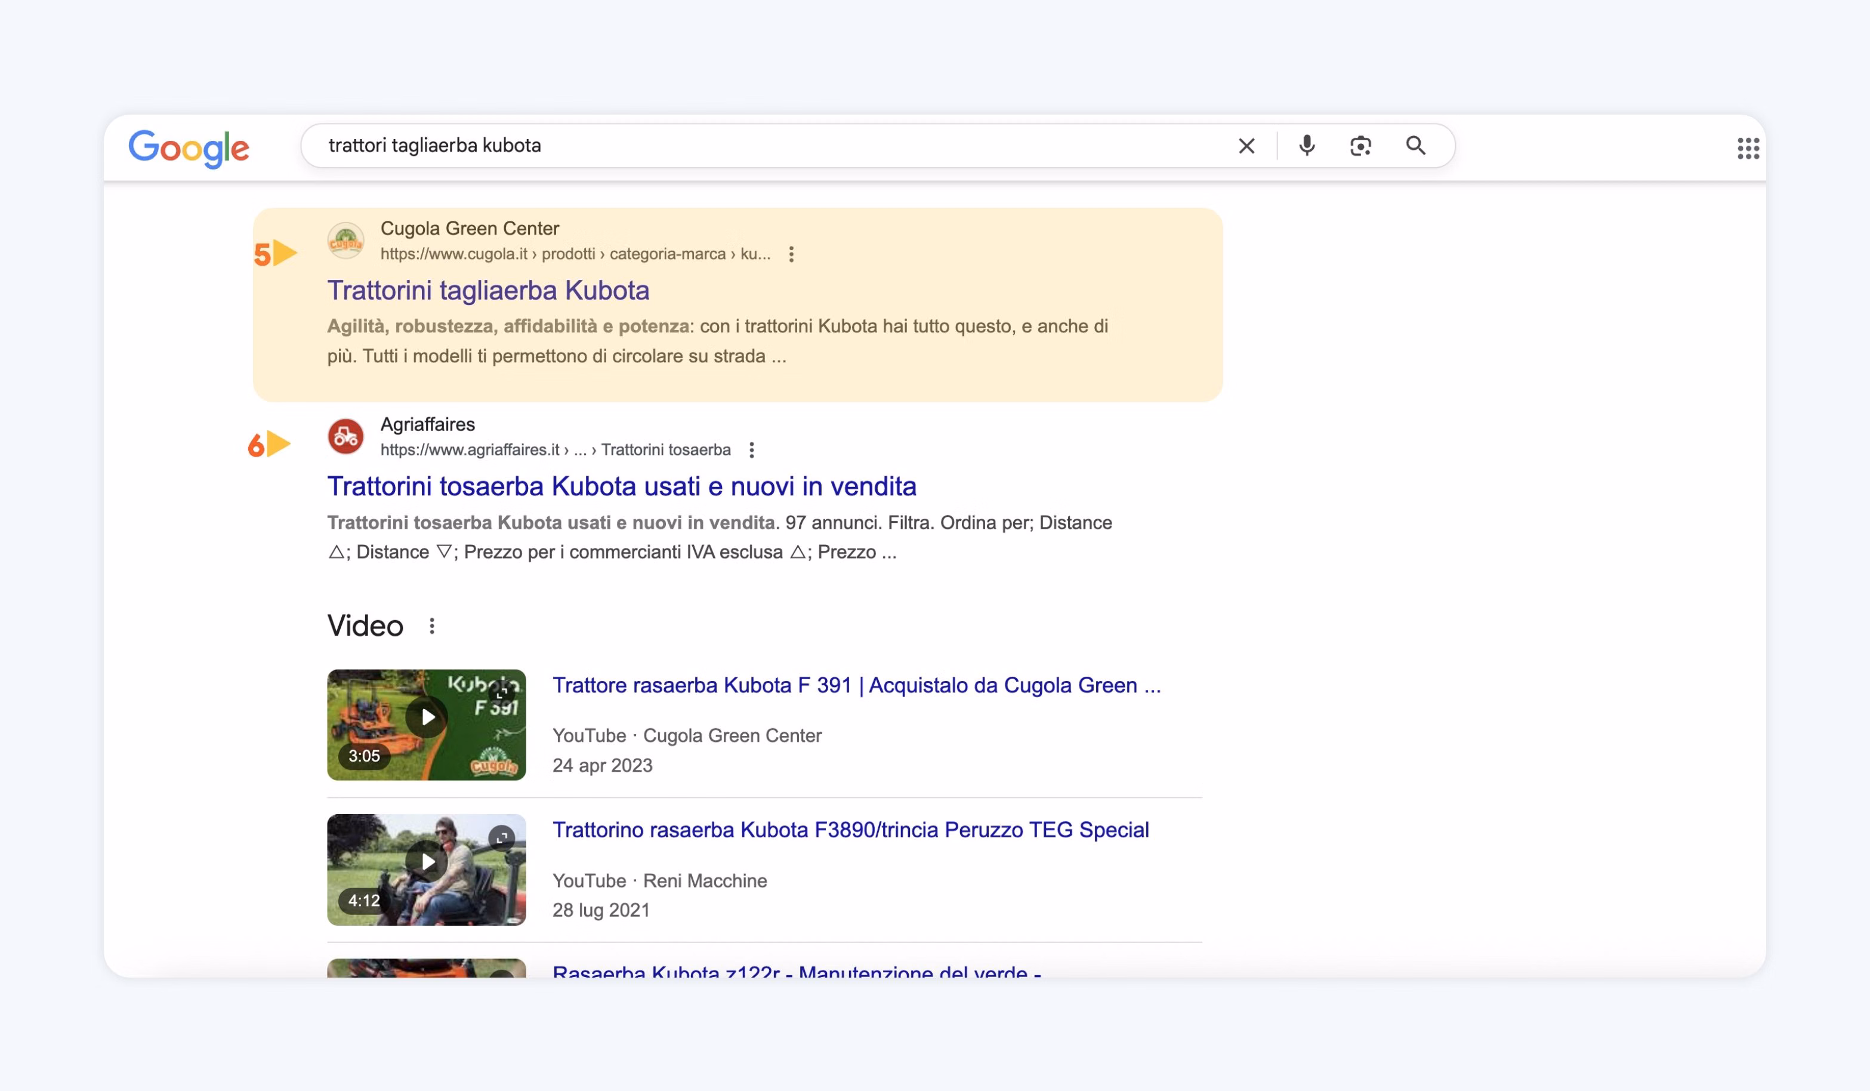The height and width of the screenshot is (1091, 1870).
Task: Click the cugola.it breadcrumb URL
Action: [x=576, y=254]
